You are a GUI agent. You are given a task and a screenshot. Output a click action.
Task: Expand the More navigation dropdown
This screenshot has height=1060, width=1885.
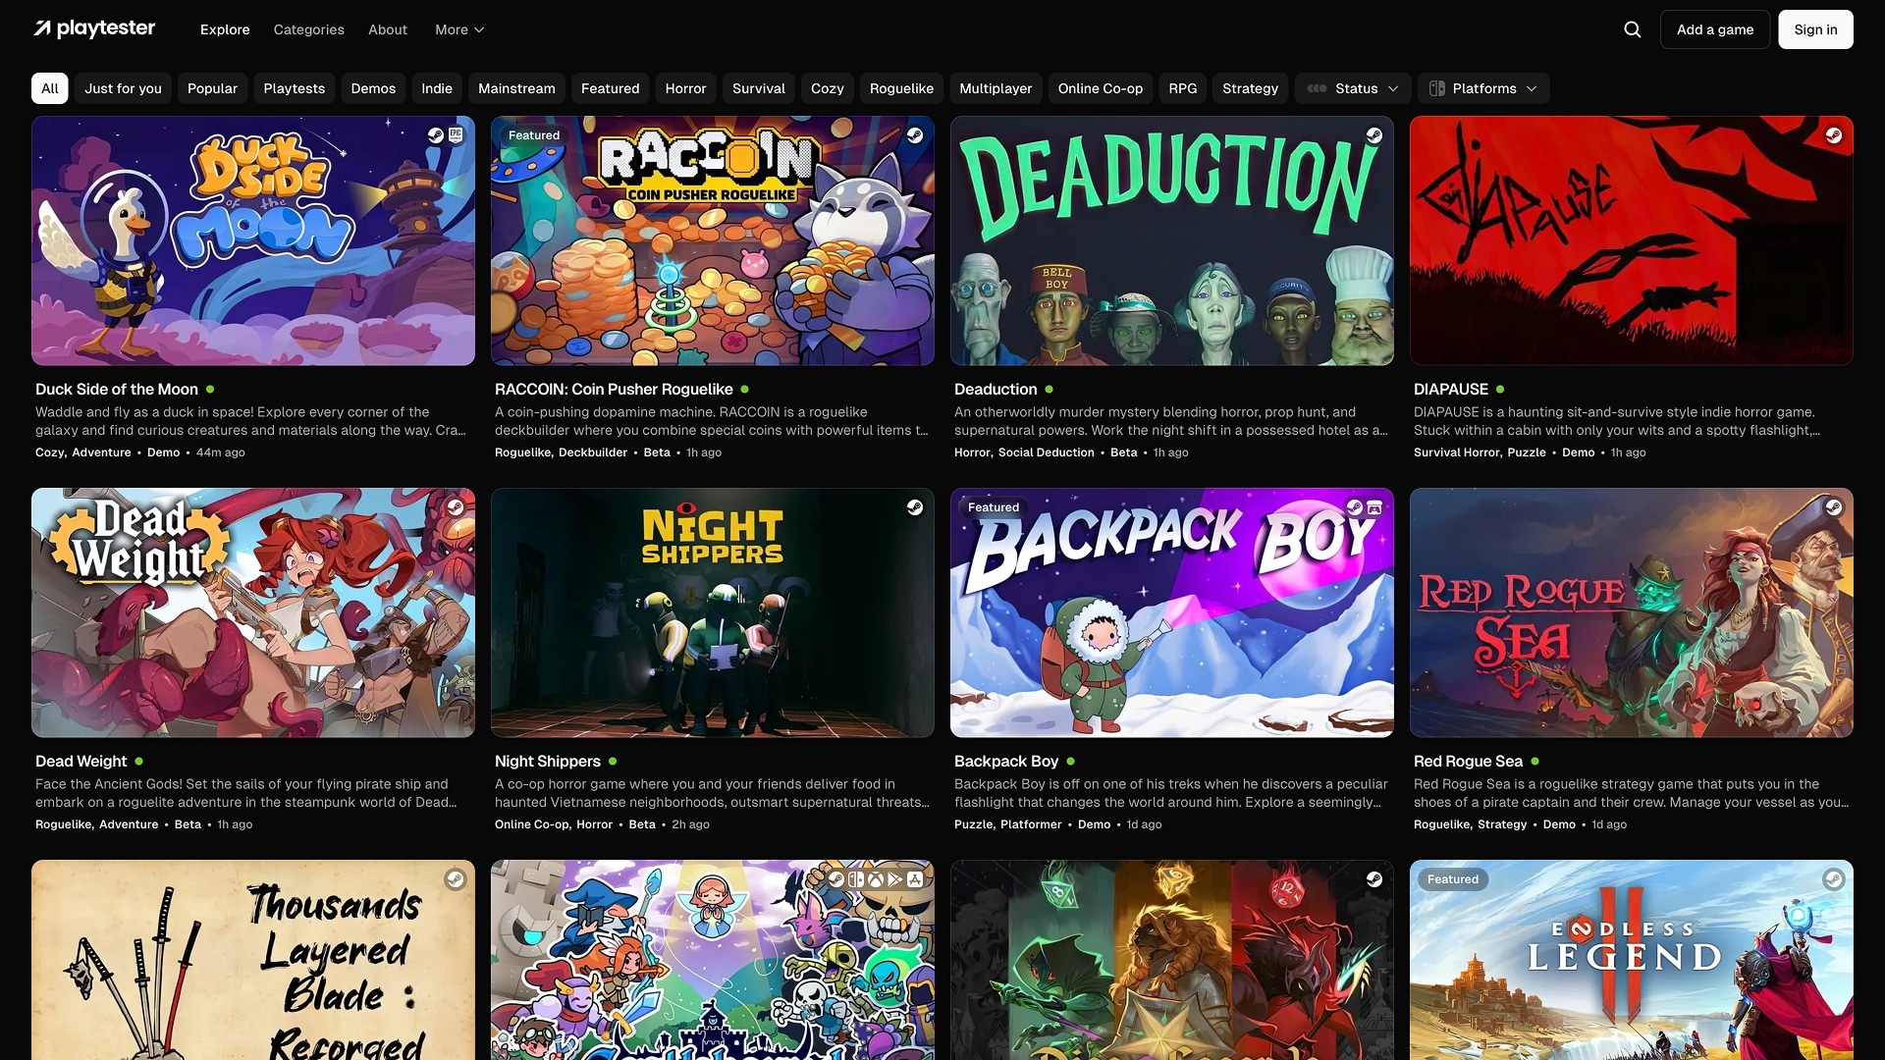[459, 29]
